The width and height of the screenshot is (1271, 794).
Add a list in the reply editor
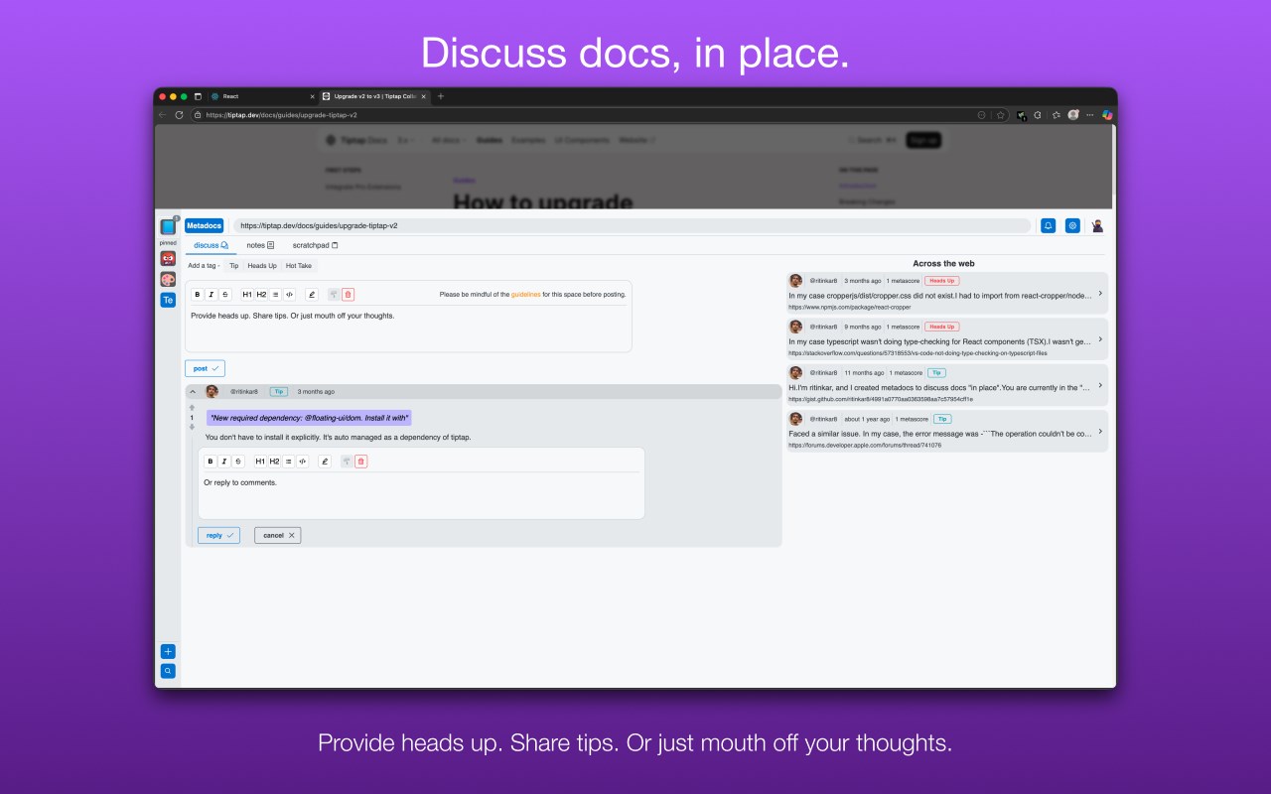click(288, 462)
